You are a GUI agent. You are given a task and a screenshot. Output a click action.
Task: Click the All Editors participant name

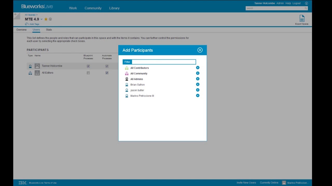click(47, 73)
